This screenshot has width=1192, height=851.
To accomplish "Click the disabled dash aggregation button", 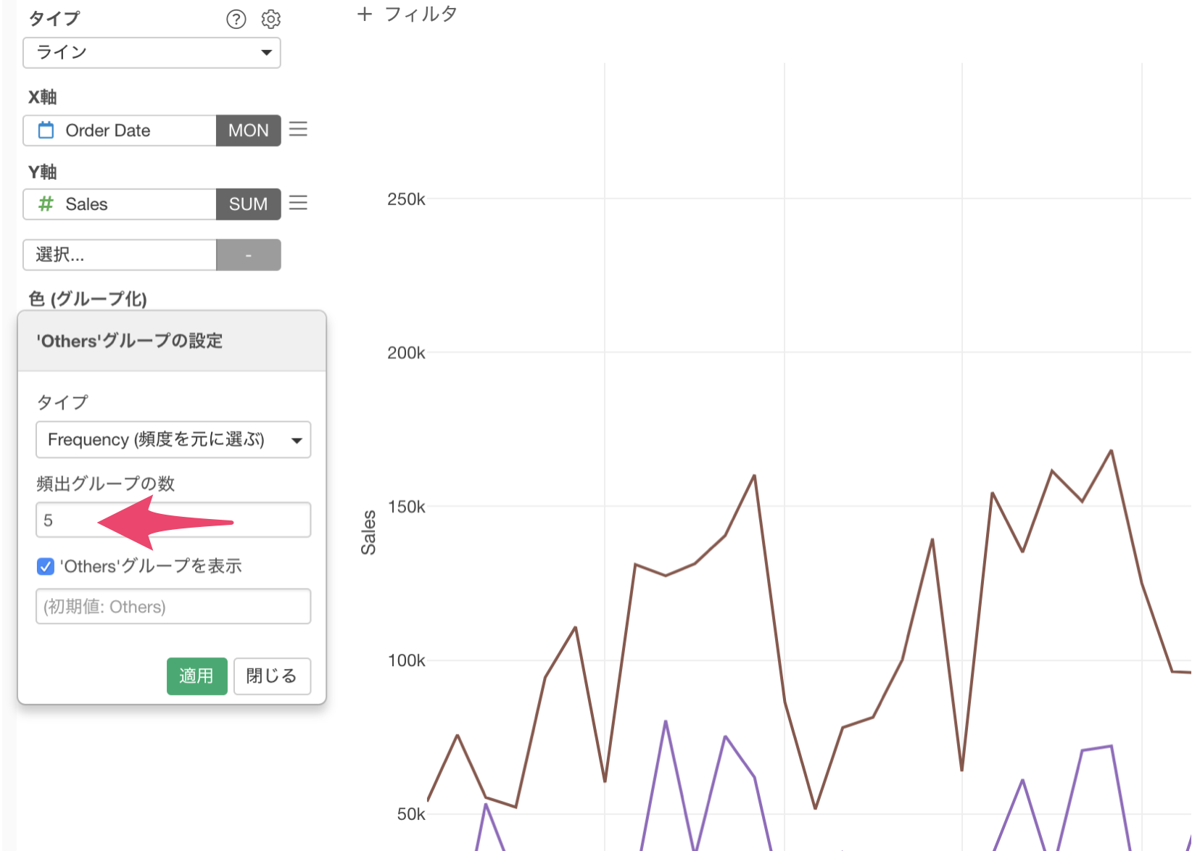I will 248,255.
